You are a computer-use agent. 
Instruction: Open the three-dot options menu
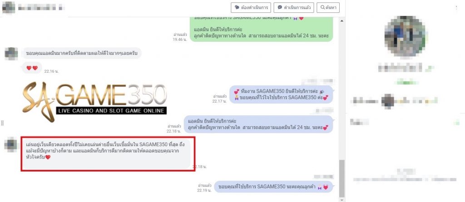pyautogui.click(x=456, y=8)
